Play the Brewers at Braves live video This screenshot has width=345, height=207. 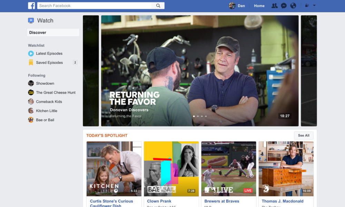228,169
